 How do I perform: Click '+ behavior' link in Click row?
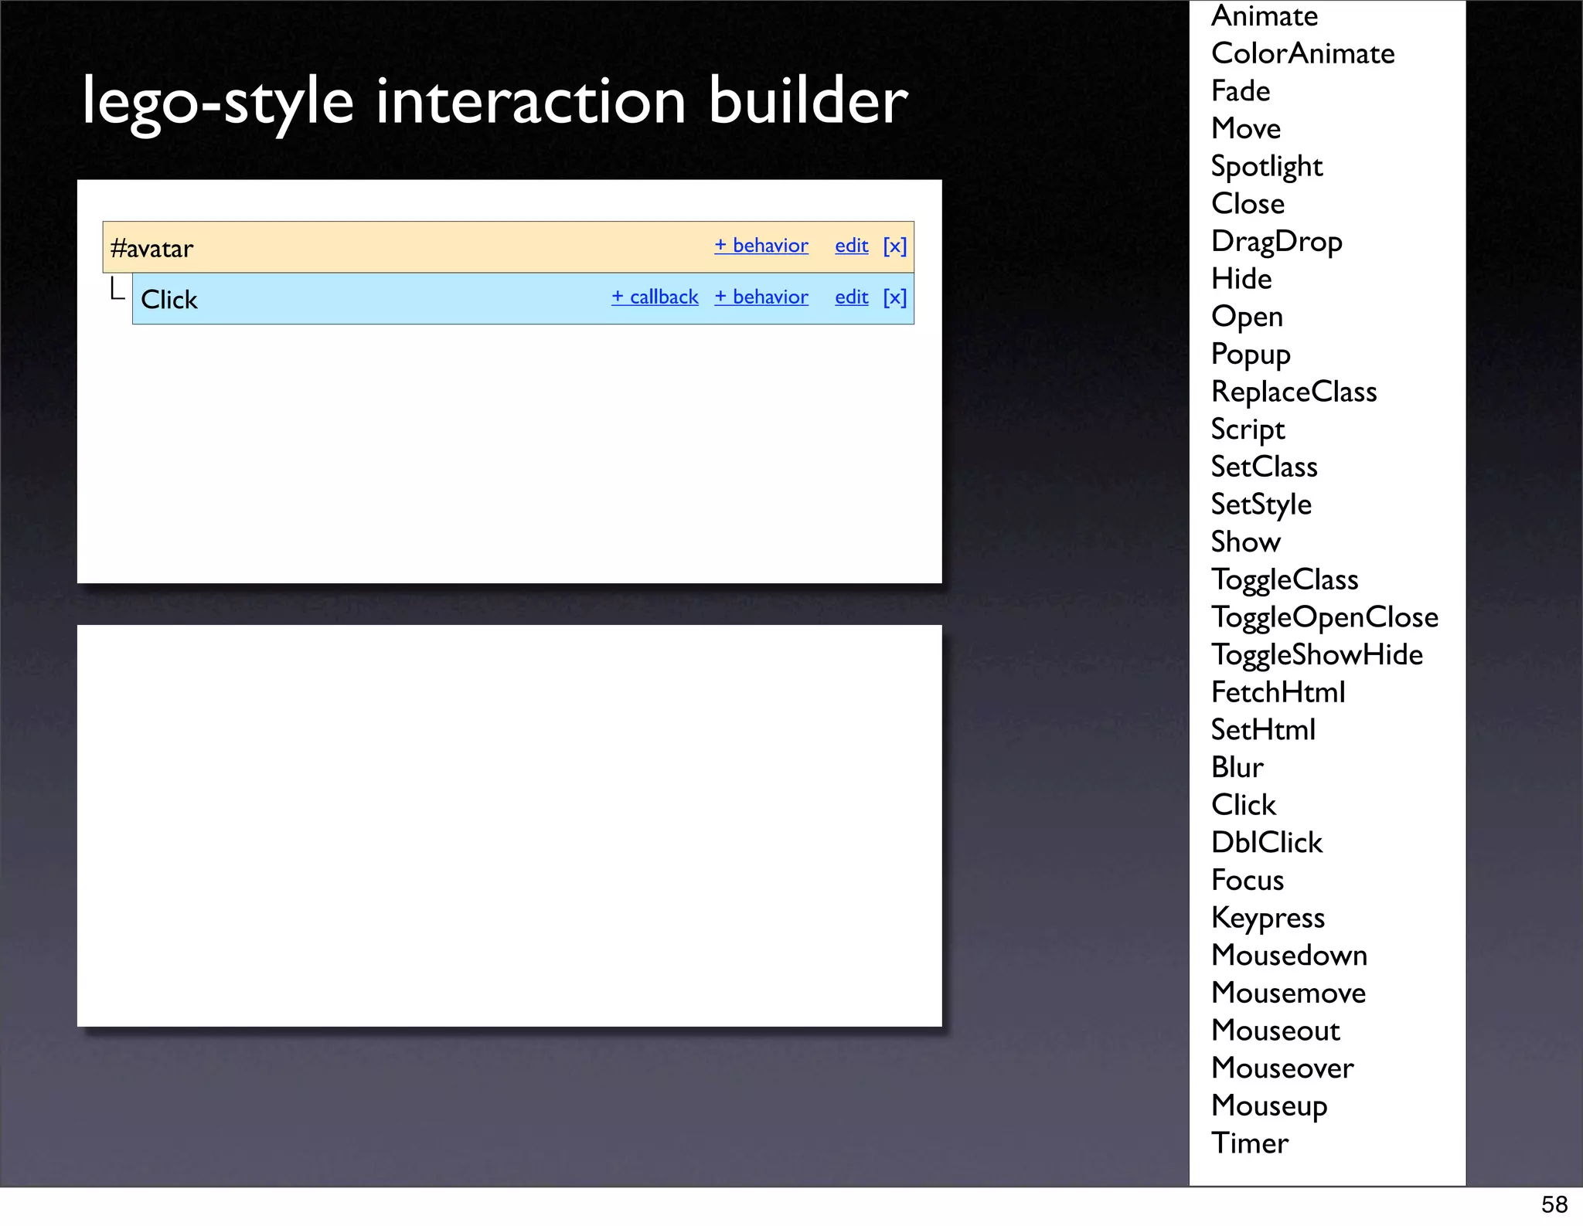click(761, 297)
